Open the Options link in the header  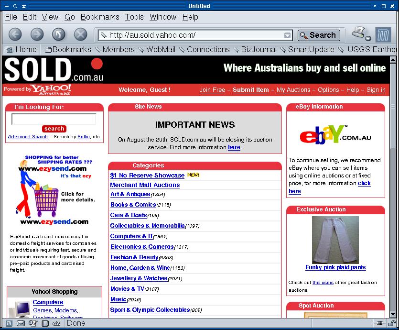(x=328, y=89)
